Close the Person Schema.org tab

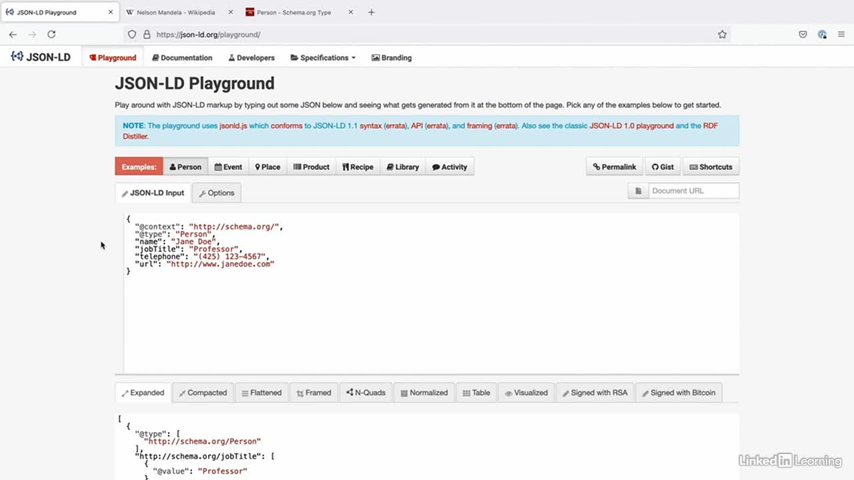click(351, 12)
